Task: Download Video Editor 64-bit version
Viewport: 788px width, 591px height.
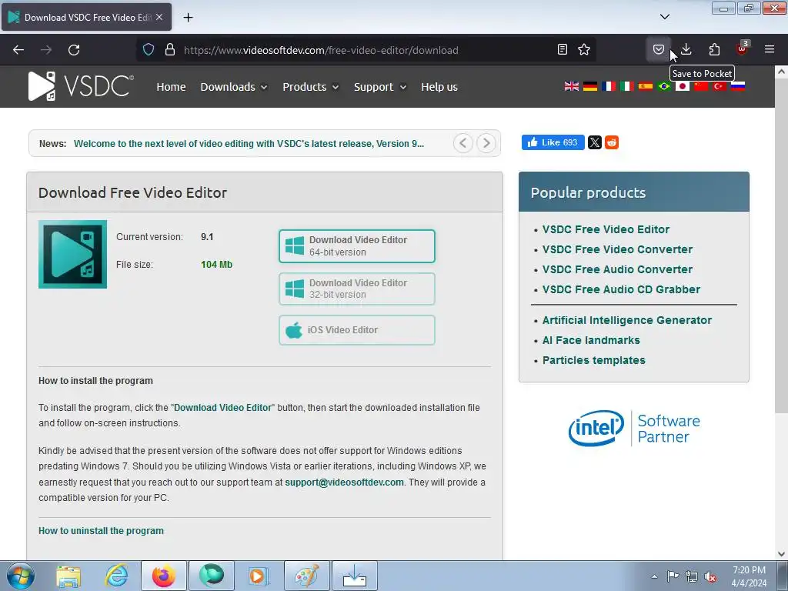Action: (x=357, y=246)
